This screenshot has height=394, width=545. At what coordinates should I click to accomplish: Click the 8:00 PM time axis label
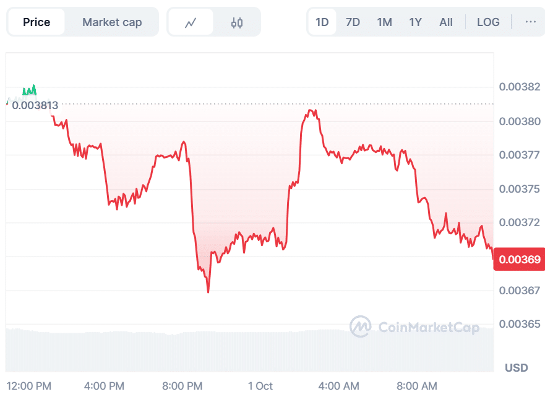click(182, 386)
